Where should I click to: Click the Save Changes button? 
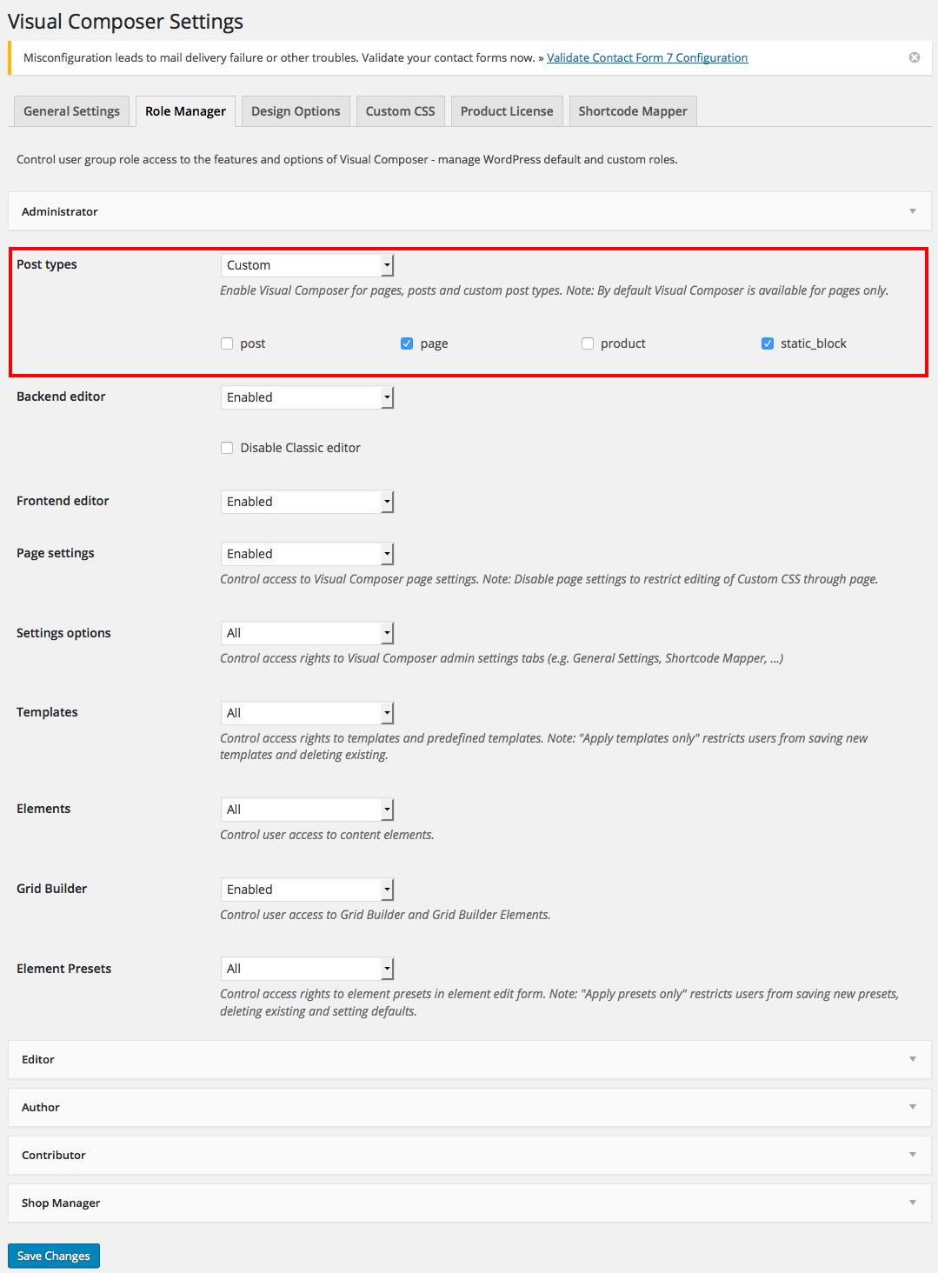(x=54, y=1256)
